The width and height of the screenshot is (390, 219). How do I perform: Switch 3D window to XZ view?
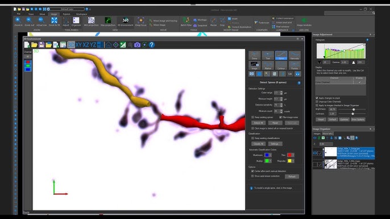click(x=86, y=45)
